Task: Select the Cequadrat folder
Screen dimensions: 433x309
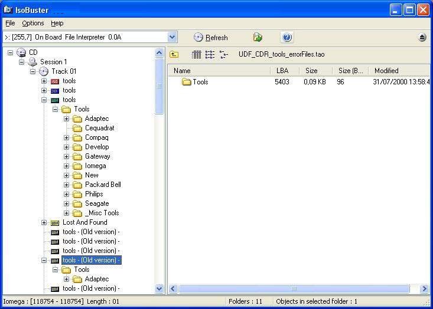Action: (x=99, y=128)
